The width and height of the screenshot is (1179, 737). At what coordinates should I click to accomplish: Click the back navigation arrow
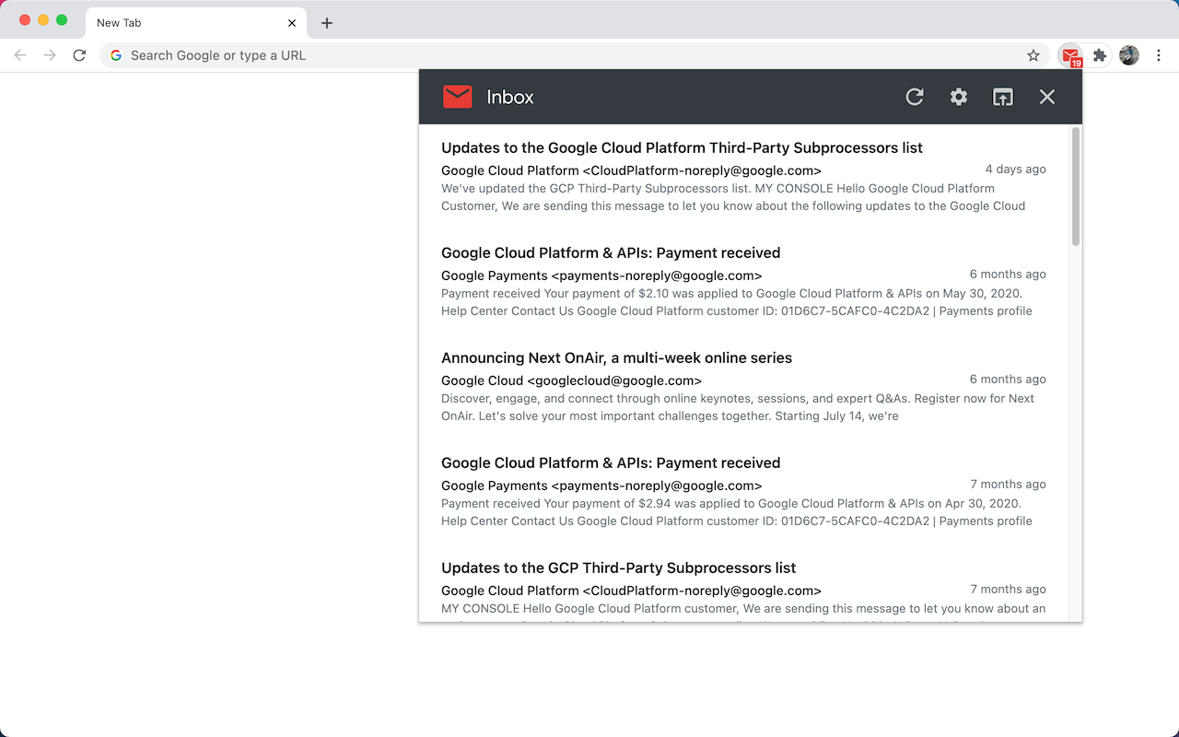[x=20, y=55]
